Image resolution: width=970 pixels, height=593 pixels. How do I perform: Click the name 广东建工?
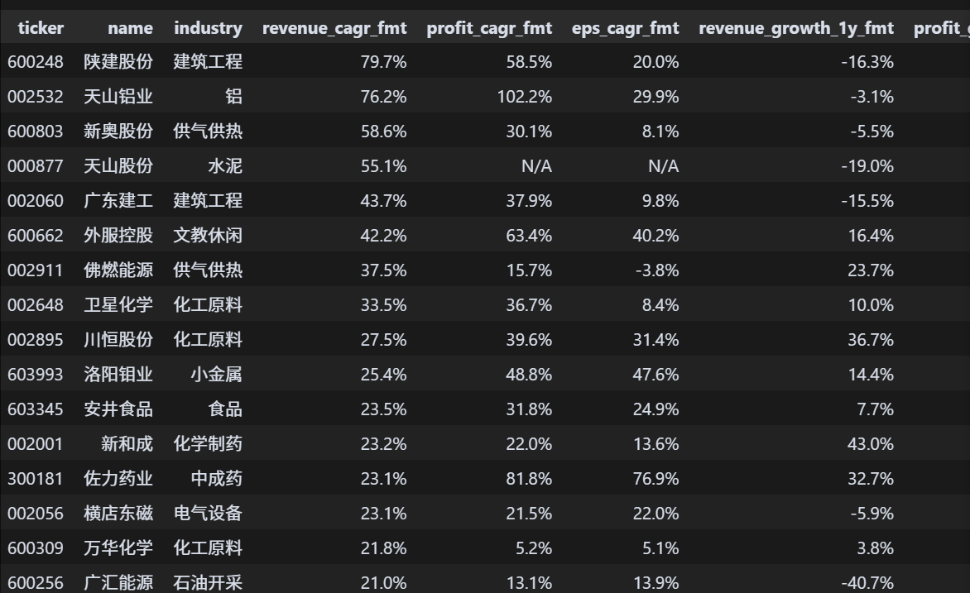coord(118,201)
